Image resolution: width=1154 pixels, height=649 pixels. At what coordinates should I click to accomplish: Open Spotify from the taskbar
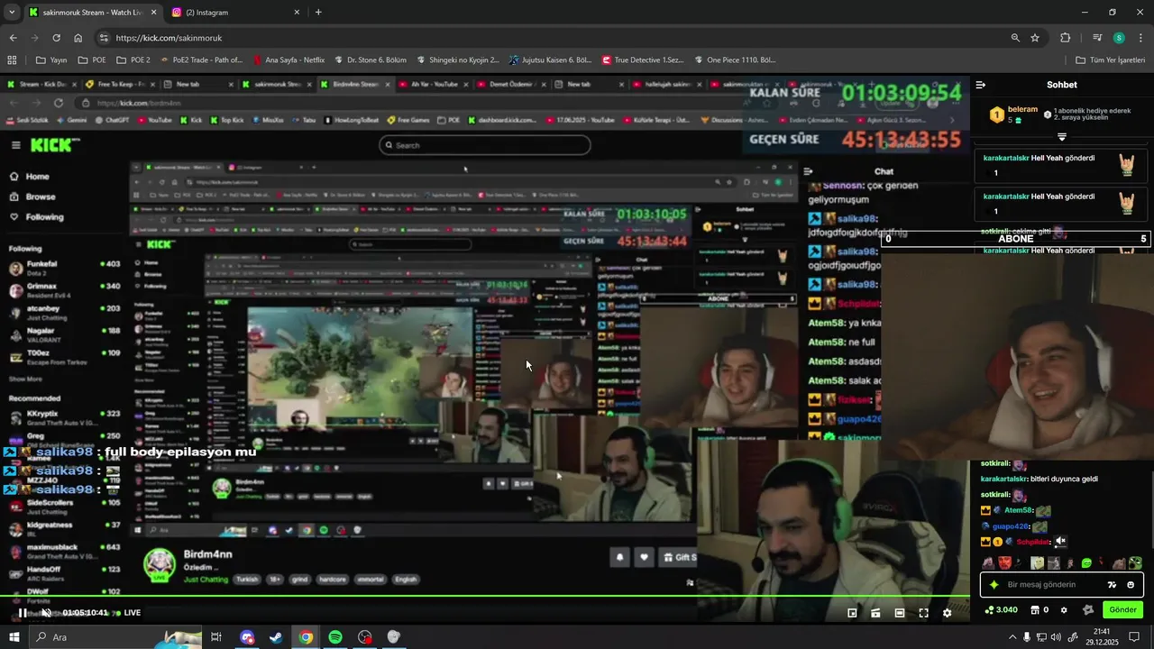[x=335, y=637]
